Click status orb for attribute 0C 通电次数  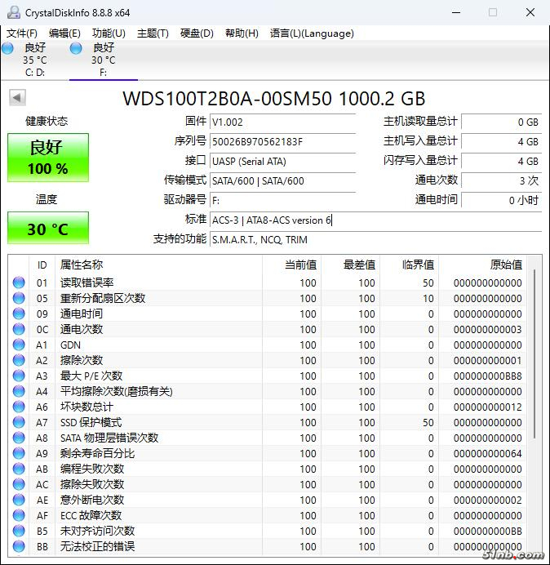pyautogui.click(x=19, y=329)
